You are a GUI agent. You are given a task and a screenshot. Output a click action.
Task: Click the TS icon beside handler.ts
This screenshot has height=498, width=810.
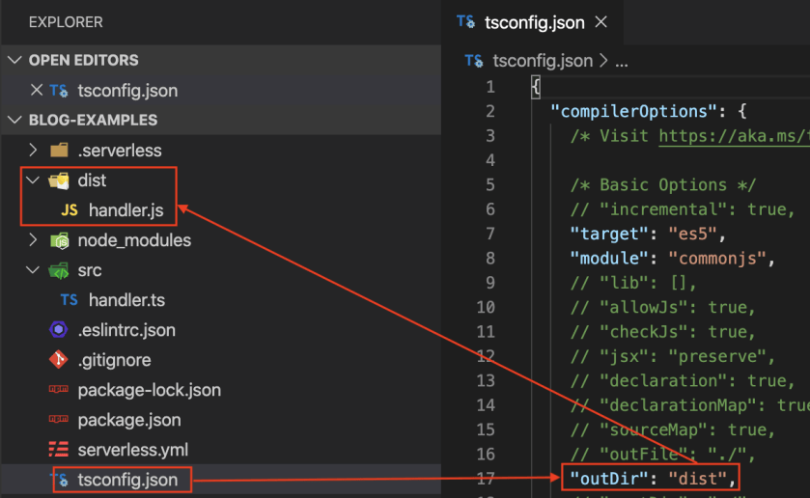[x=70, y=299]
